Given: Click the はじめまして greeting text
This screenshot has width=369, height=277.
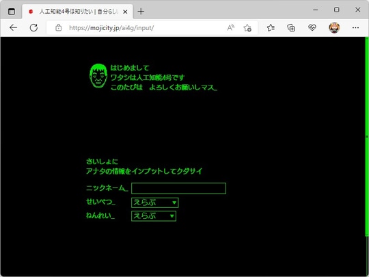Looking at the screenshot, I should coord(130,68).
